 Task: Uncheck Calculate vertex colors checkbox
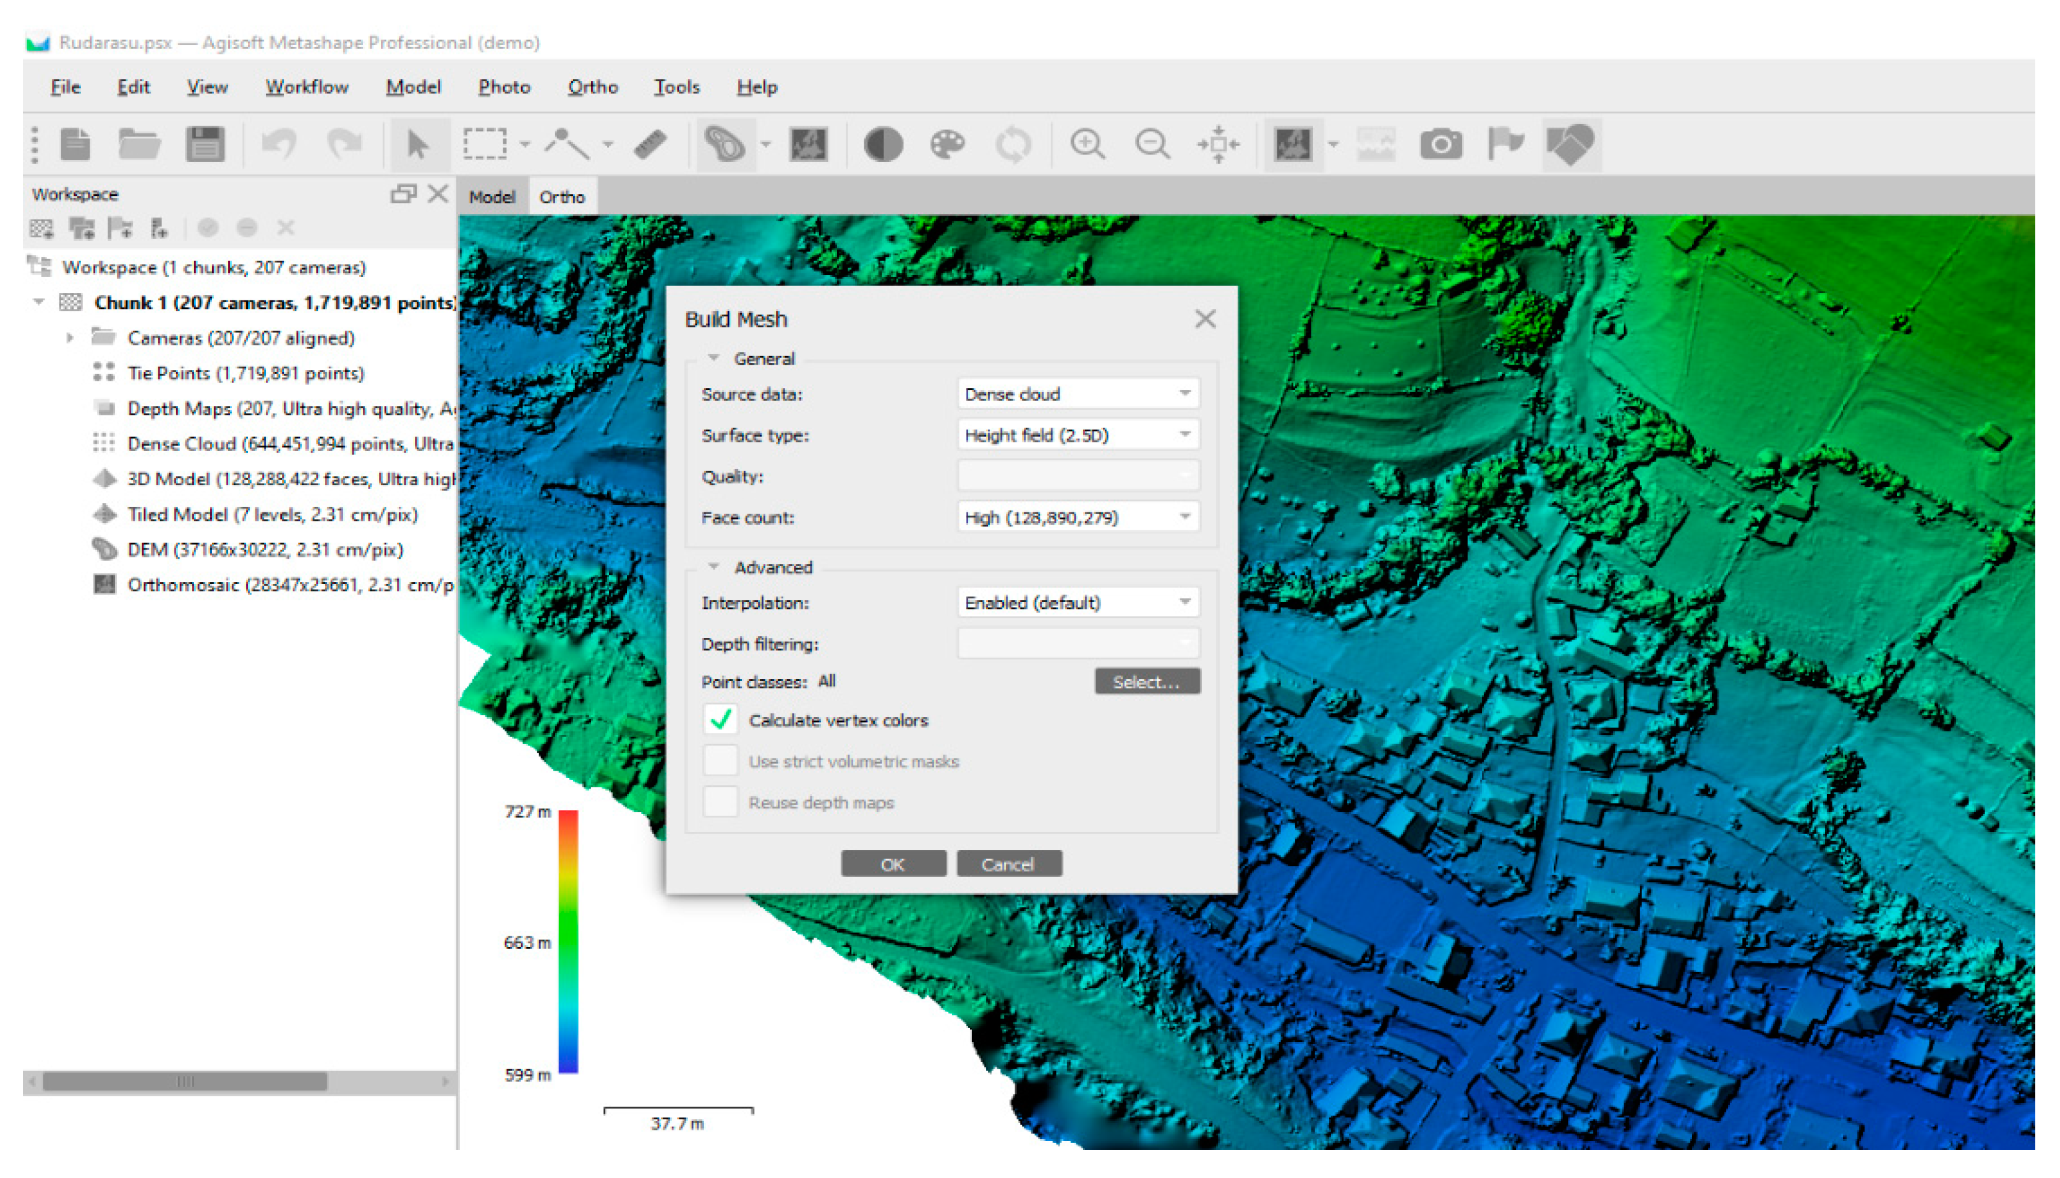pos(719,719)
